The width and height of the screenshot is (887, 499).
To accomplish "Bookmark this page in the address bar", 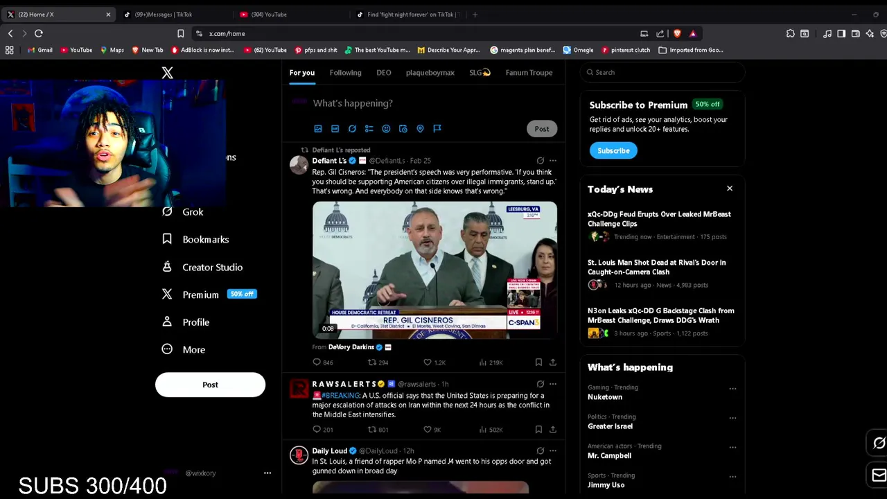I will pyautogui.click(x=181, y=33).
